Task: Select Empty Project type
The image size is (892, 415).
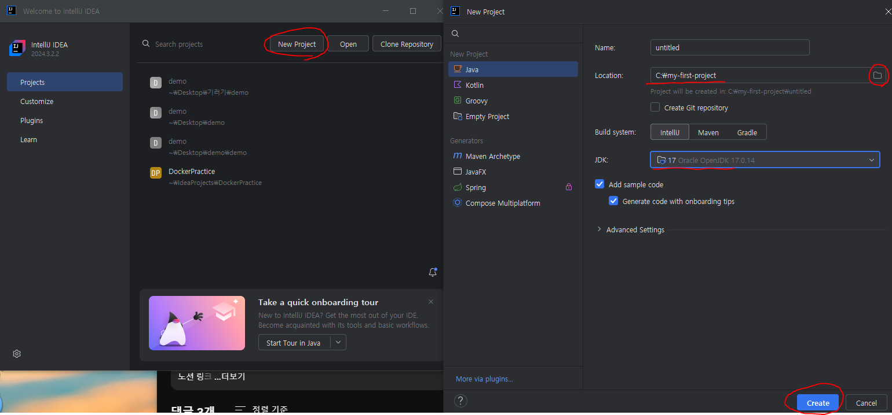Action: pos(513,116)
